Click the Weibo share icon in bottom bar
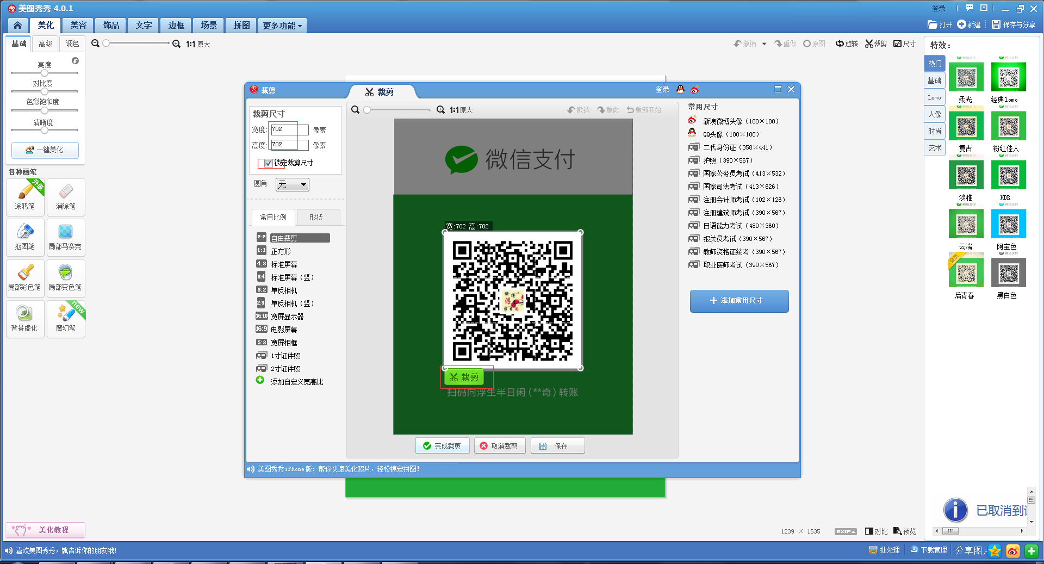The image size is (1044, 564). click(x=1013, y=551)
